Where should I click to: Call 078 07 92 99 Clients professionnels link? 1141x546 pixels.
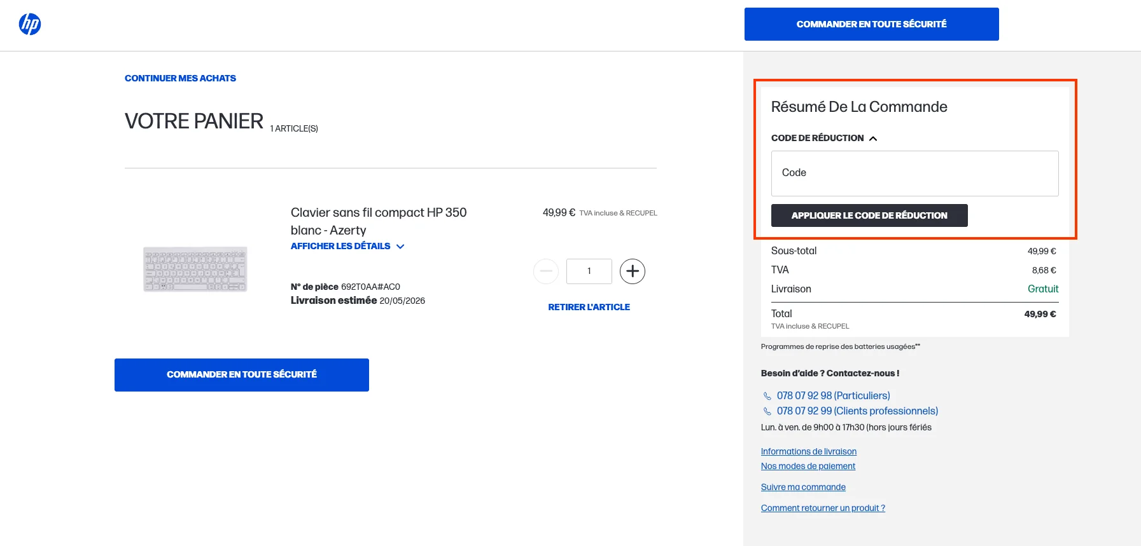pyautogui.click(x=858, y=411)
